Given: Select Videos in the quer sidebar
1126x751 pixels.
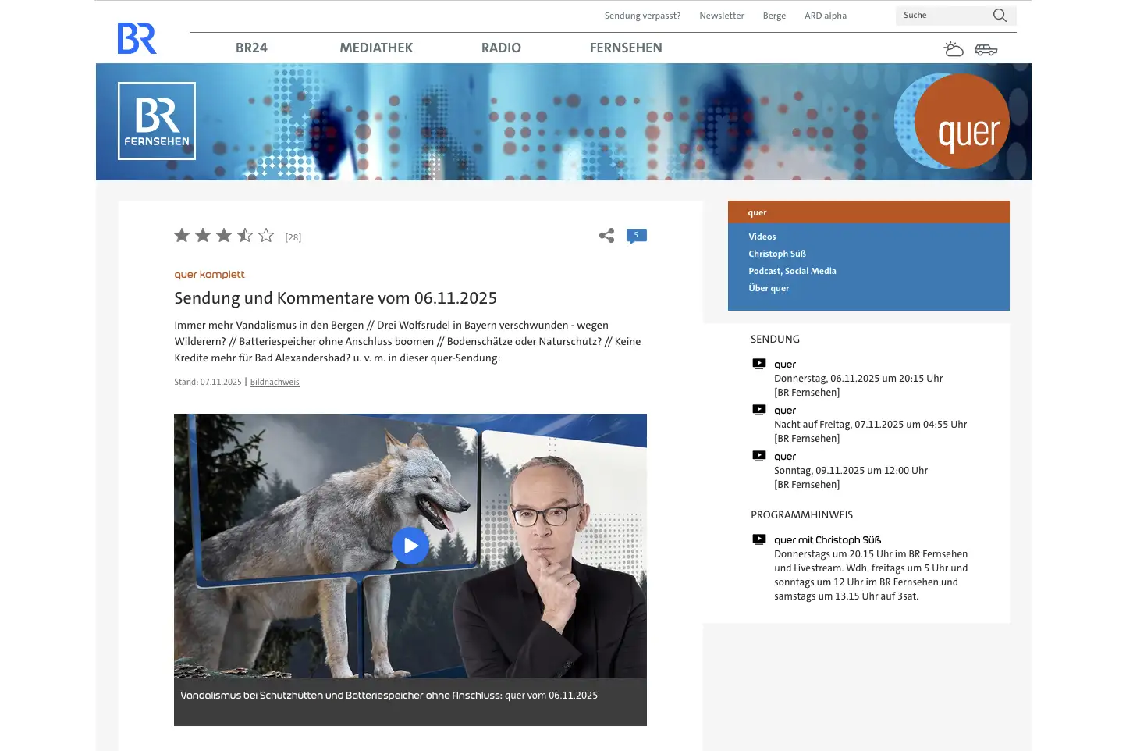Looking at the screenshot, I should 762,237.
